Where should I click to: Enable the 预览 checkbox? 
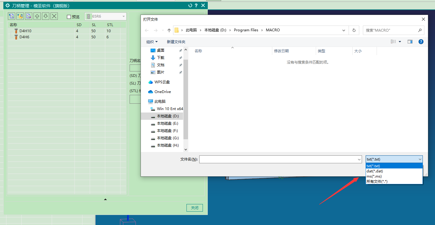pyautogui.click(x=69, y=17)
